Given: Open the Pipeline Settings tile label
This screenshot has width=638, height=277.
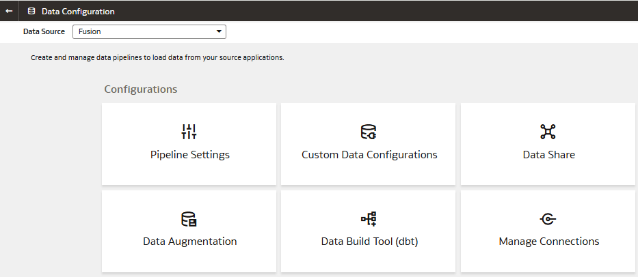Looking at the screenshot, I should (189, 155).
